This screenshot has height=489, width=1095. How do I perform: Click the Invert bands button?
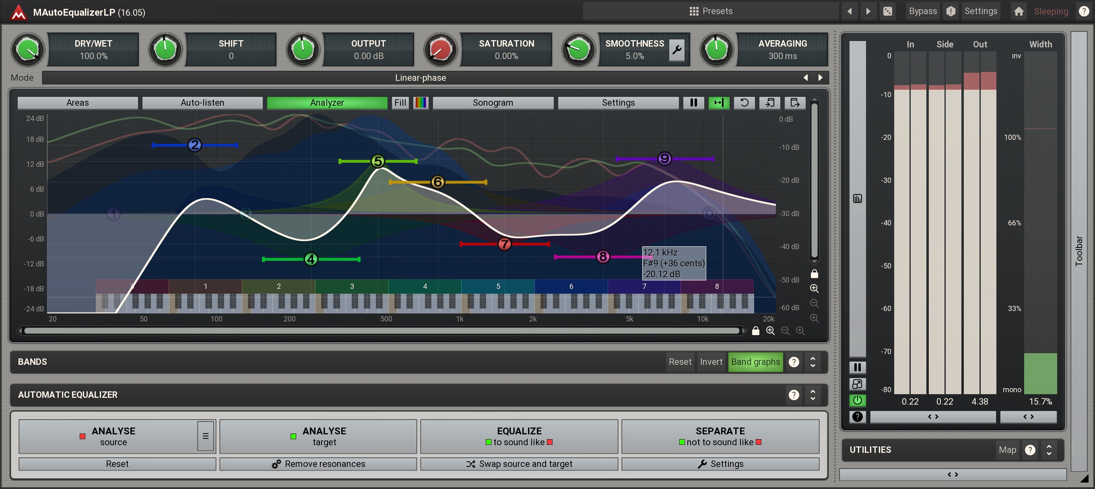click(x=711, y=362)
